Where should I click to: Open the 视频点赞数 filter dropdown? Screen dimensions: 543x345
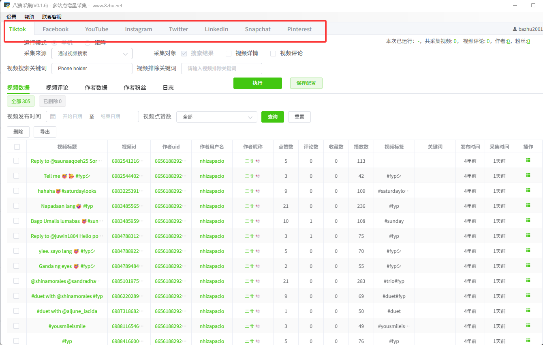point(217,117)
